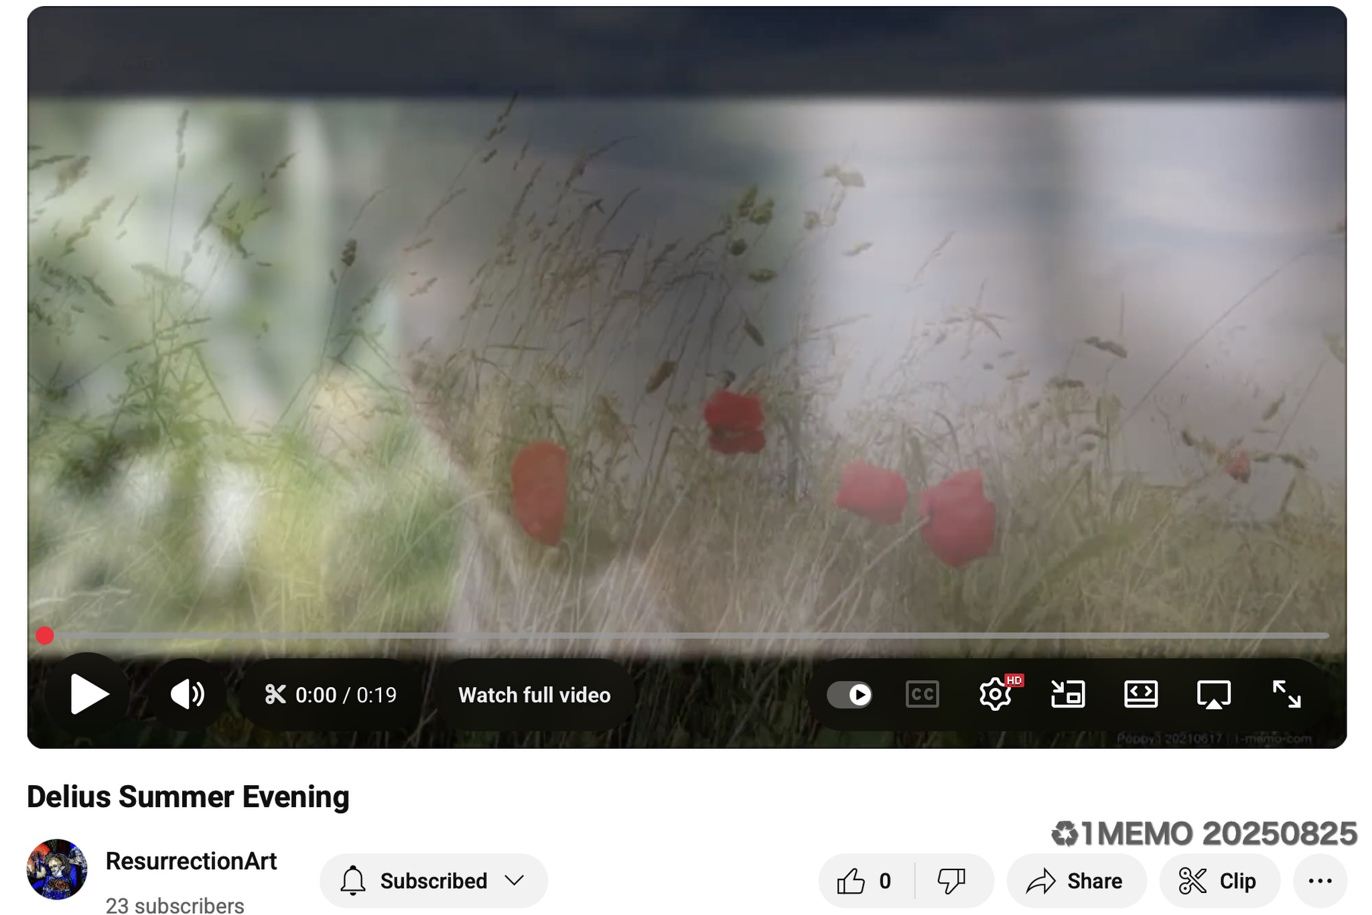Click the red progress bar scrubber
Image resolution: width=1372 pixels, height=915 pixels.
tap(45, 635)
